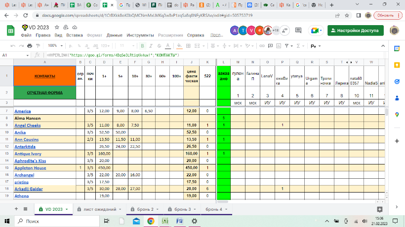Click the Настройки Доступа button
Viewport: 405px width, 227px height.
pos(356,31)
